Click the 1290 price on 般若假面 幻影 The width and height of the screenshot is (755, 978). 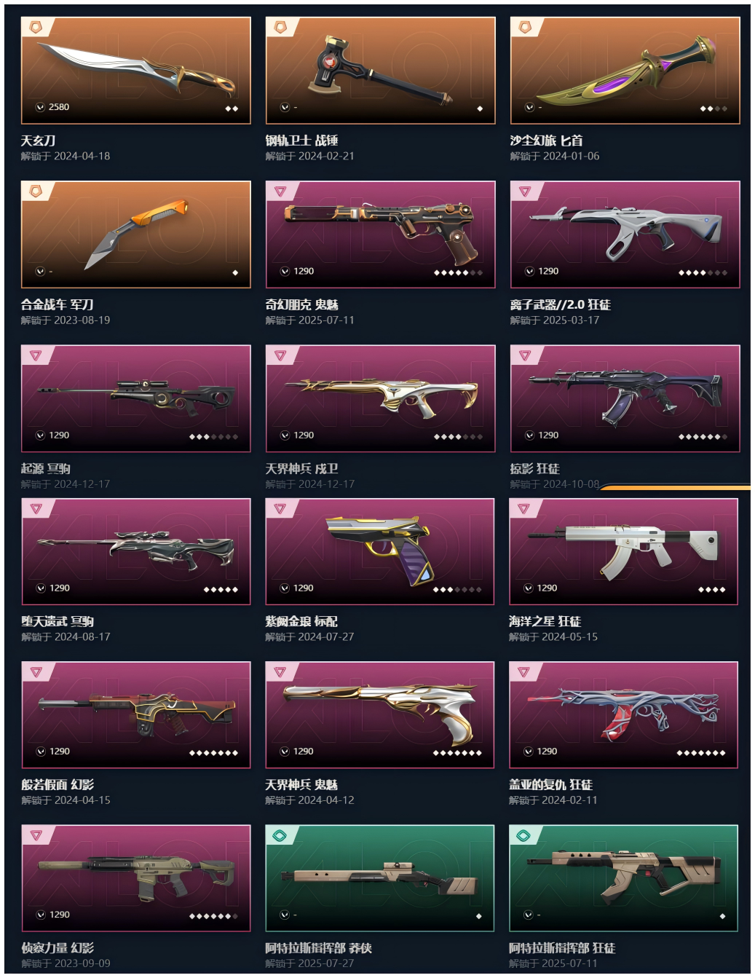tap(60, 752)
